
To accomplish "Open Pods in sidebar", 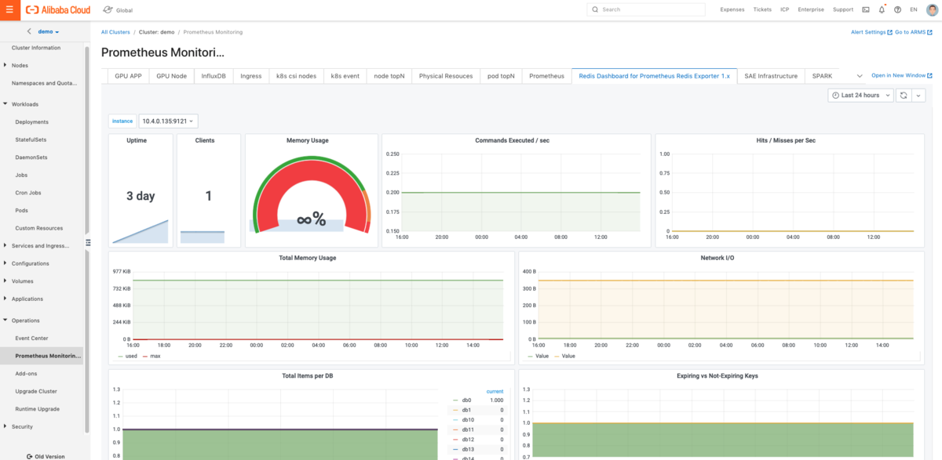I will (22, 210).
